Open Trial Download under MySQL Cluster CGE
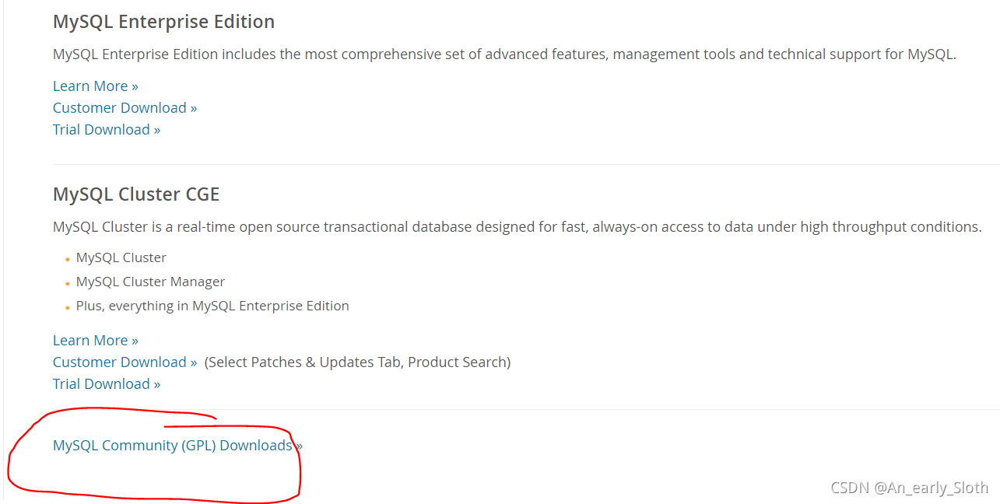This screenshot has width=1000, height=504. [x=107, y=383]
